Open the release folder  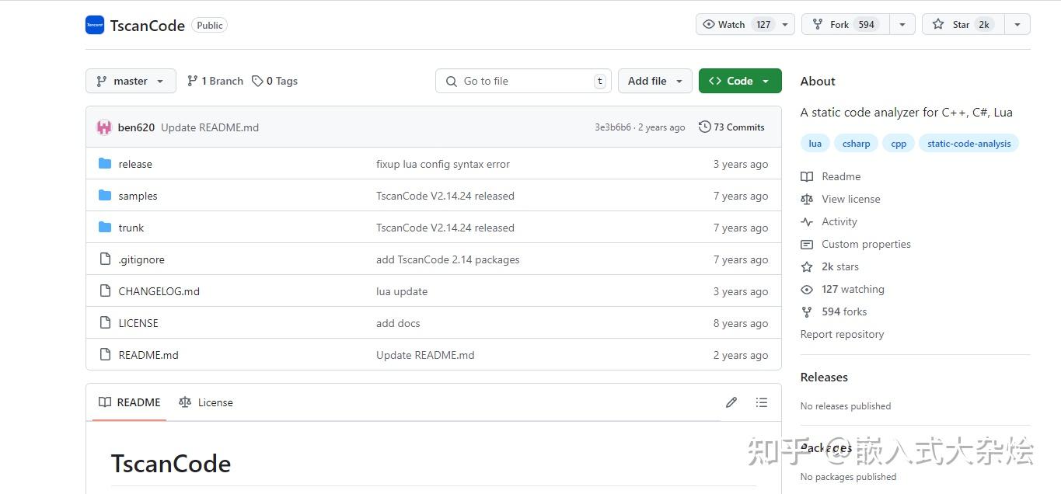point(134,164)
